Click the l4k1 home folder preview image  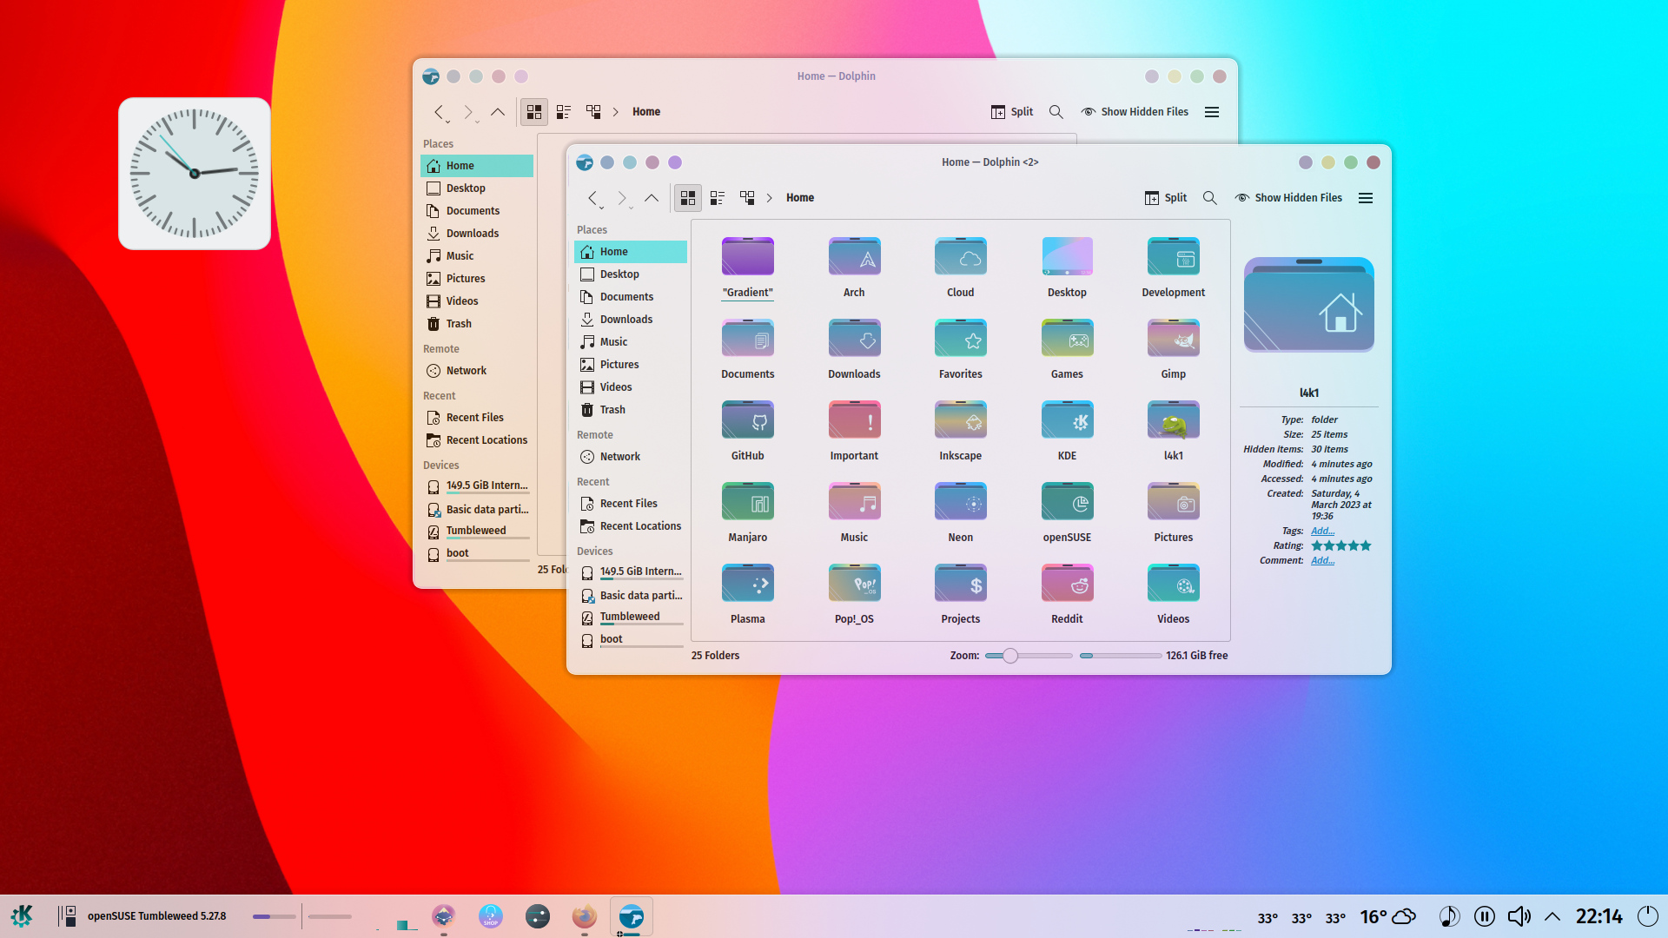point(1308,305)
